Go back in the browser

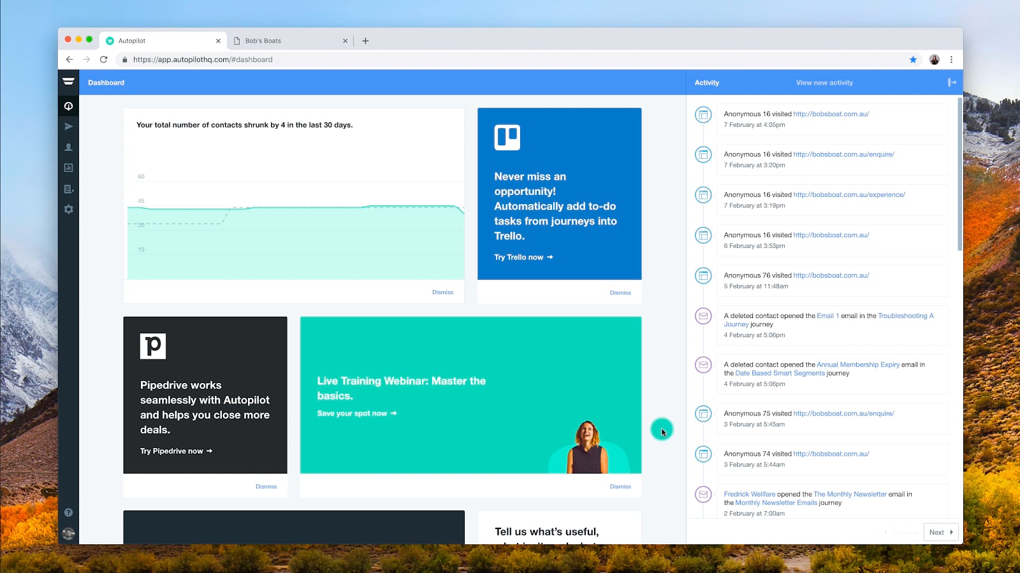[x=69, y=59]
